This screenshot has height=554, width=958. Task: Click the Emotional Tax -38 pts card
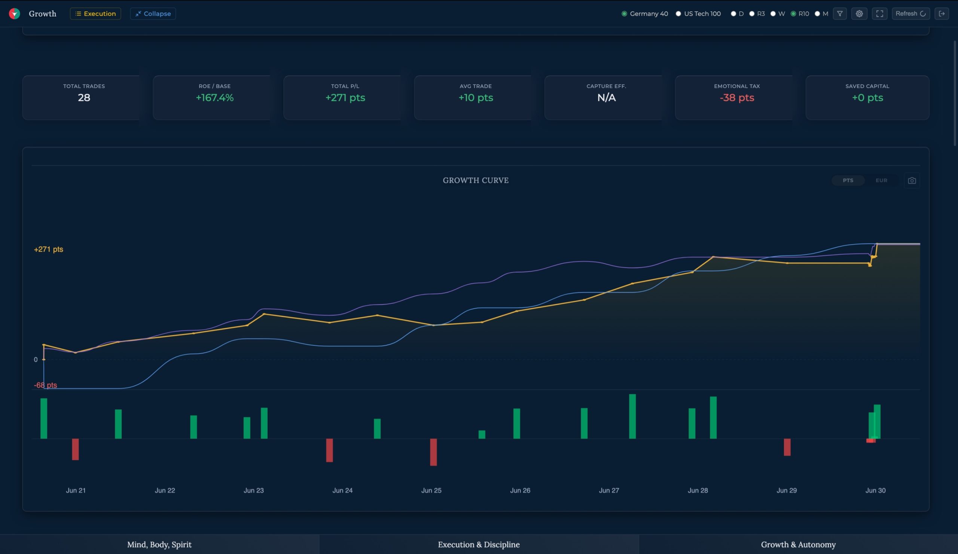pyautogui.click(x=734, y=98)
